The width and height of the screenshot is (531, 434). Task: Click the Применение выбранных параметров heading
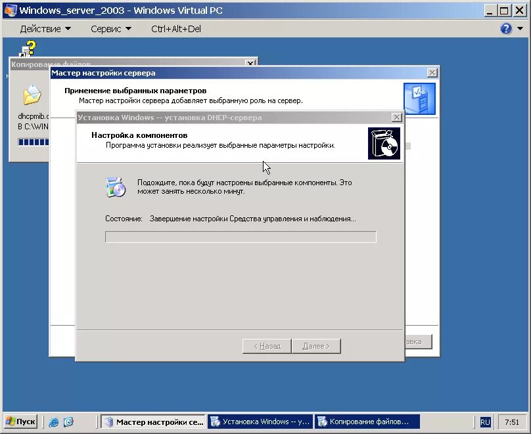coord(135,91)
